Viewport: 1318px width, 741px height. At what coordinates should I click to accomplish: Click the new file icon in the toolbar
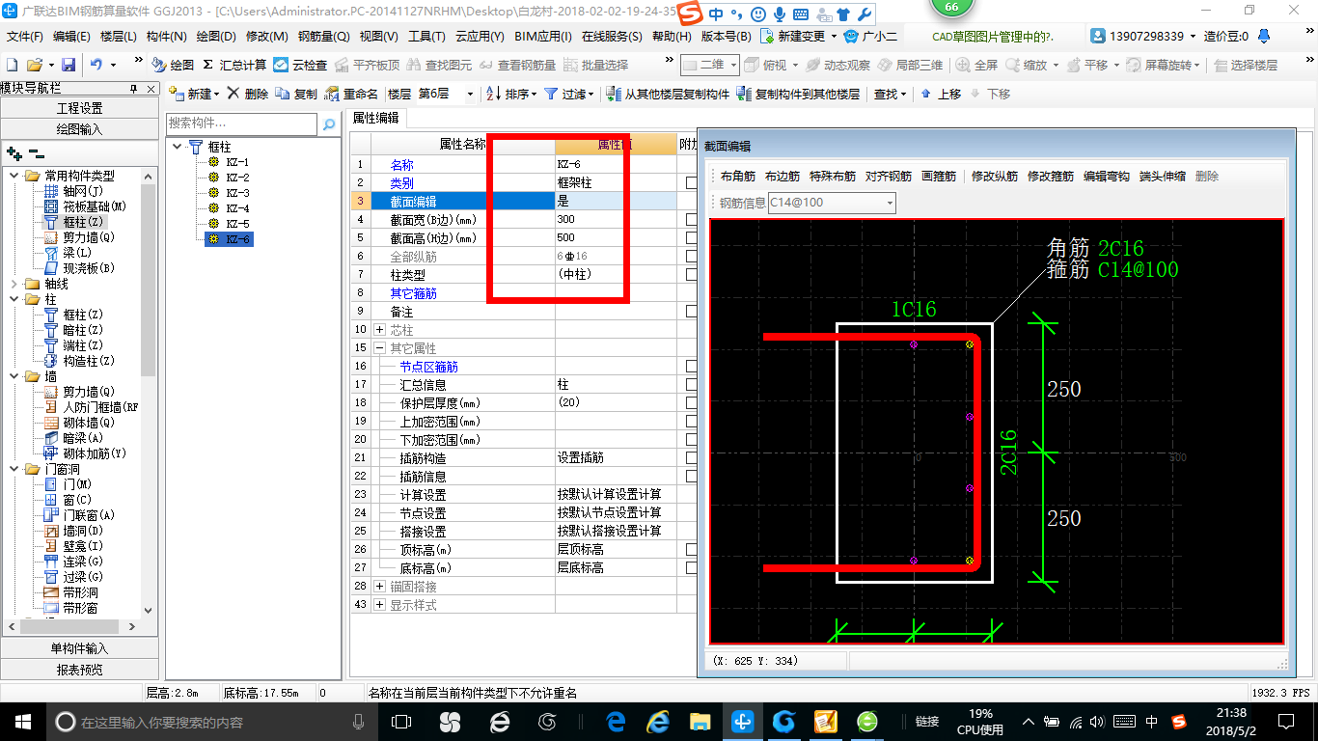pos(12,65)
